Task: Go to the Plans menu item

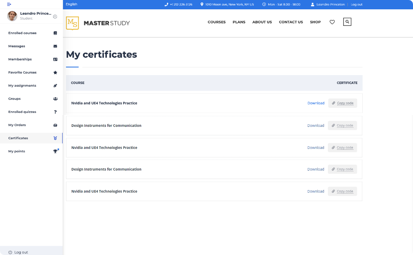Action: [x=239, y=22]
